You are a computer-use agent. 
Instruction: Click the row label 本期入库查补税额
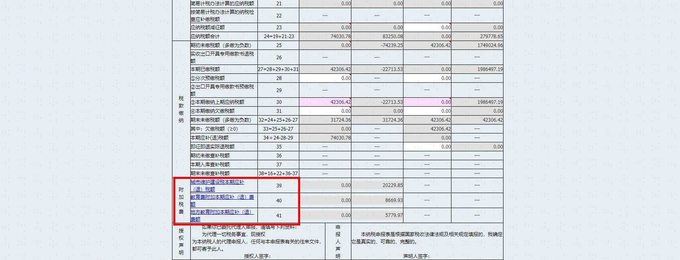[210, 164]
